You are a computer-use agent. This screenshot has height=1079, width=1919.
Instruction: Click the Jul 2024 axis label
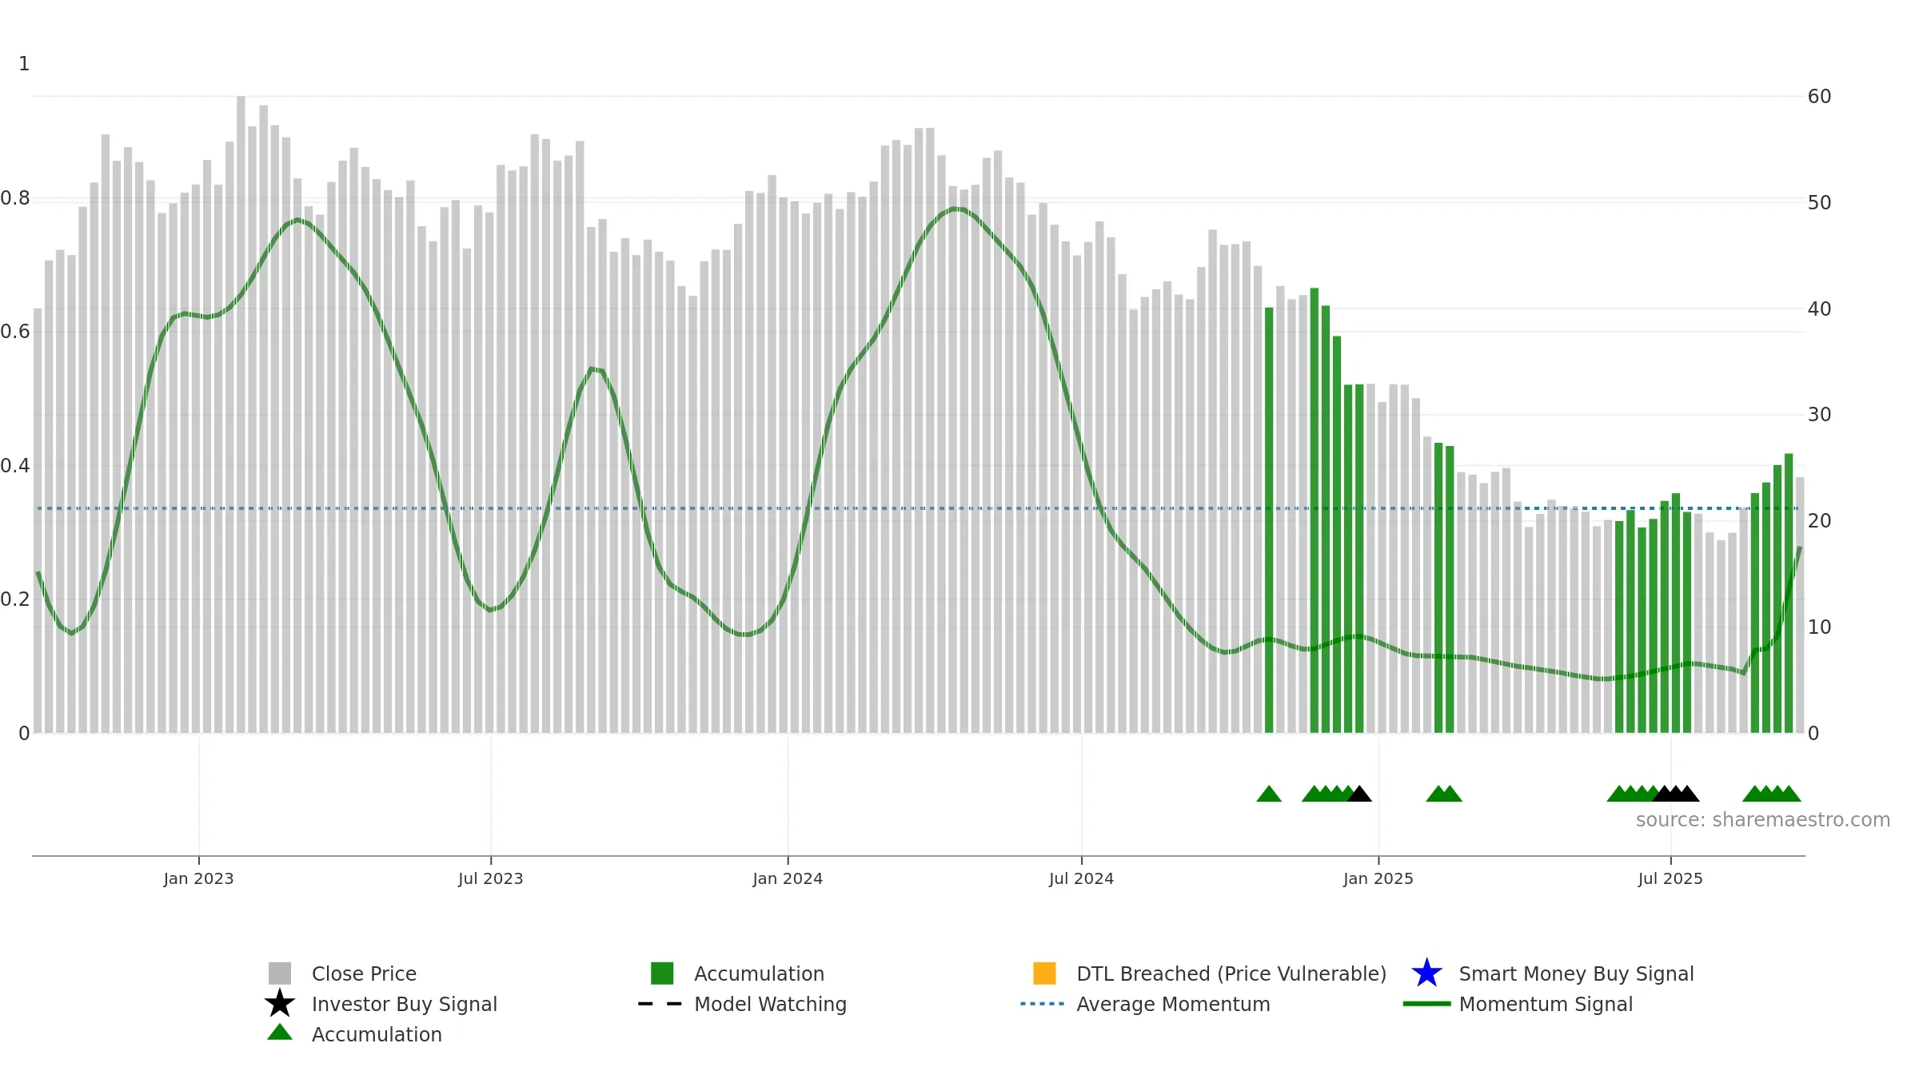pyautogui.click(x=1081, y=879)
